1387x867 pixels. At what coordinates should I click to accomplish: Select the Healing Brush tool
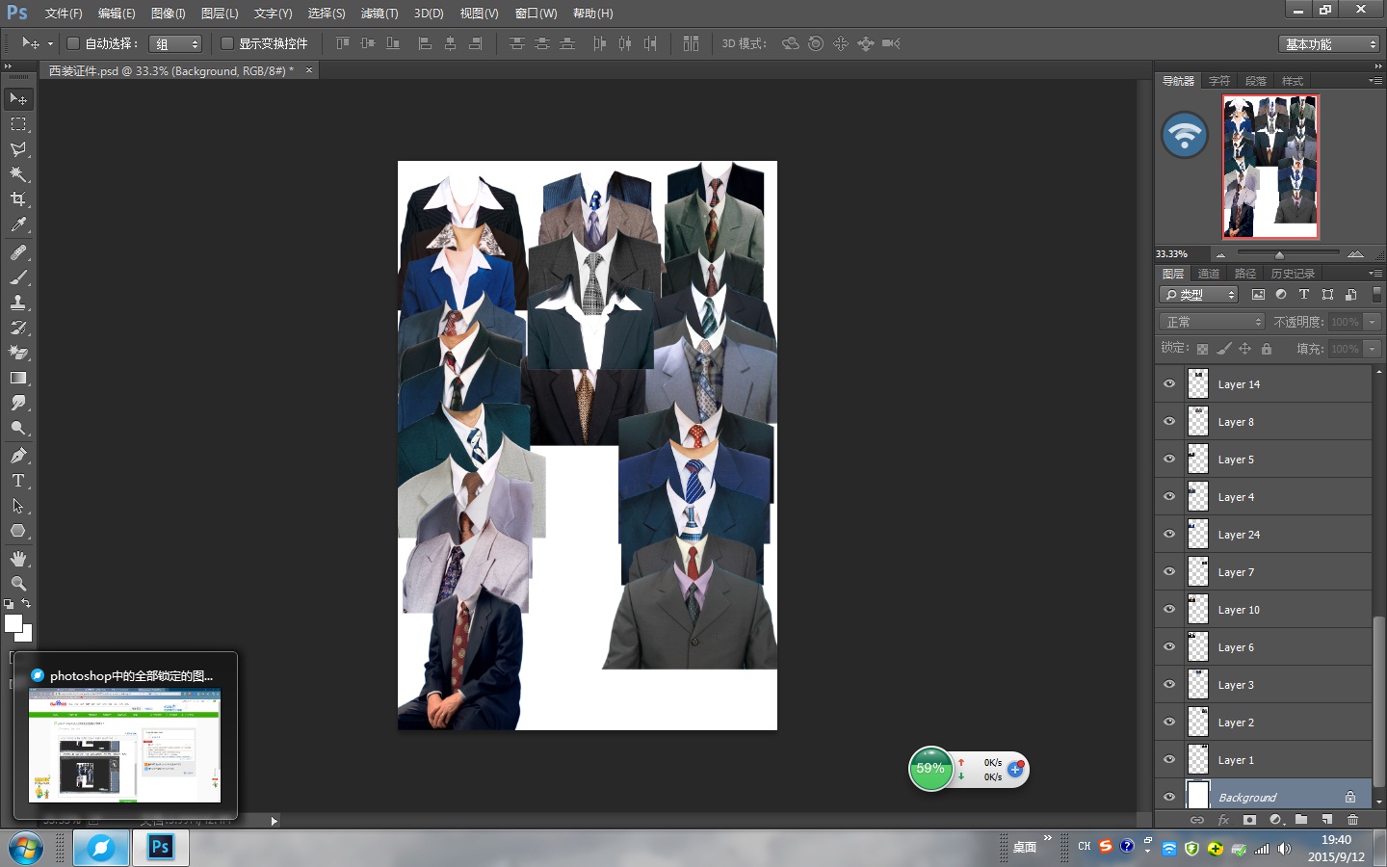point(18,252)
